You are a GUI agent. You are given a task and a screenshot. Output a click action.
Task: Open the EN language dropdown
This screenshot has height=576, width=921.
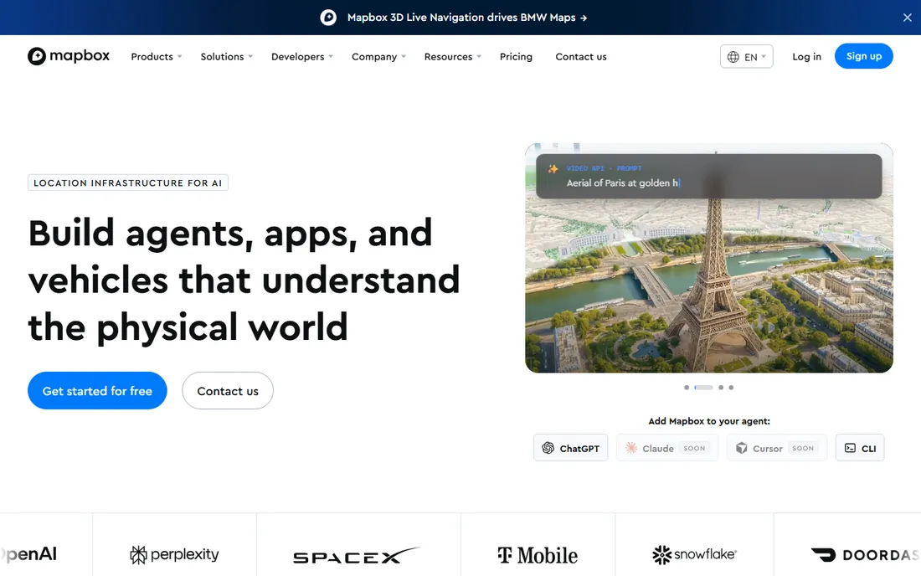click(x=747, y=56)
